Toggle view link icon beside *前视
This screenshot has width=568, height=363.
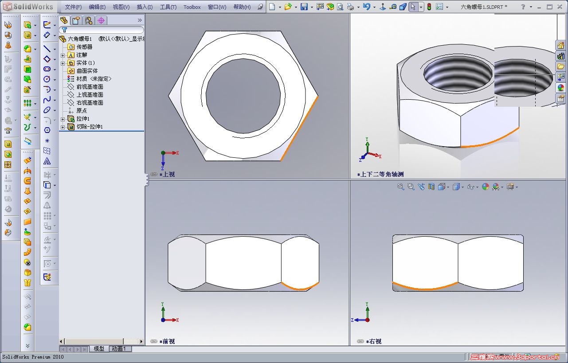coord(154,341)
